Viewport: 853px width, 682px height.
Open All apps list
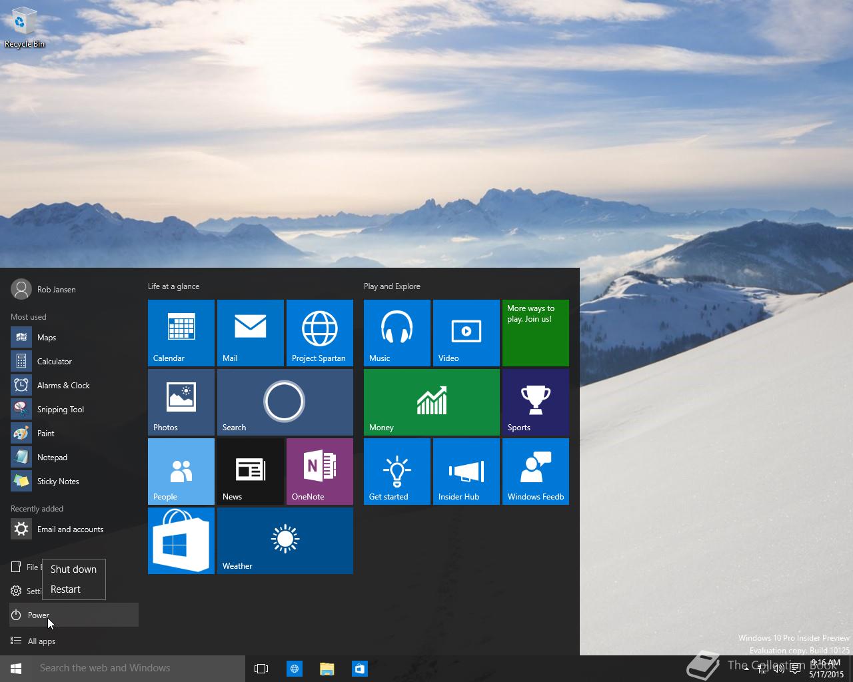[x=74, y=641]
